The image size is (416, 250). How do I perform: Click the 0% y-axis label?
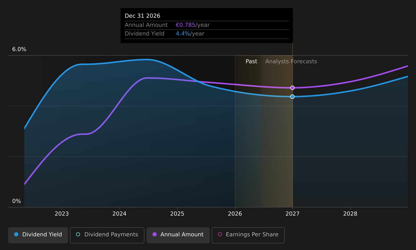17,201
